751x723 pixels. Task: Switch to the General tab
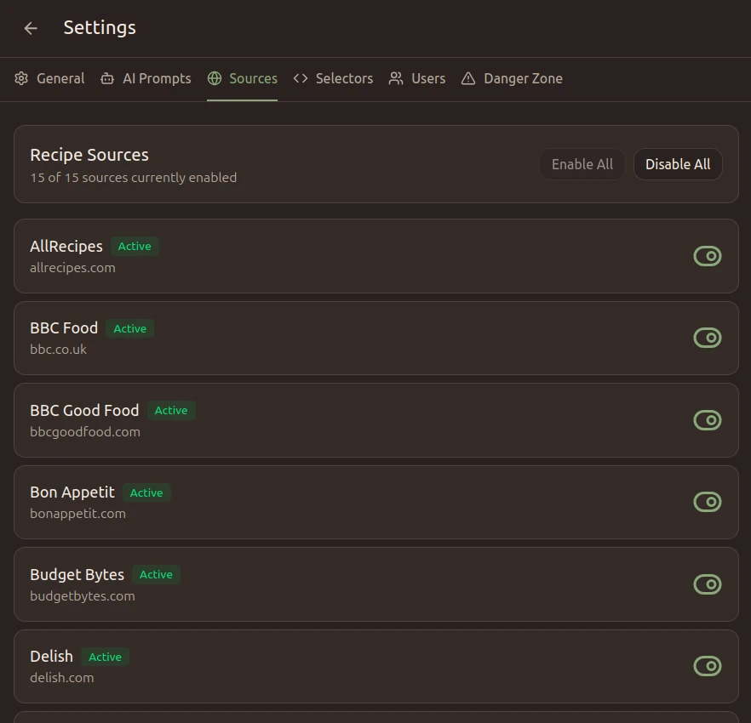pos(60,78)
